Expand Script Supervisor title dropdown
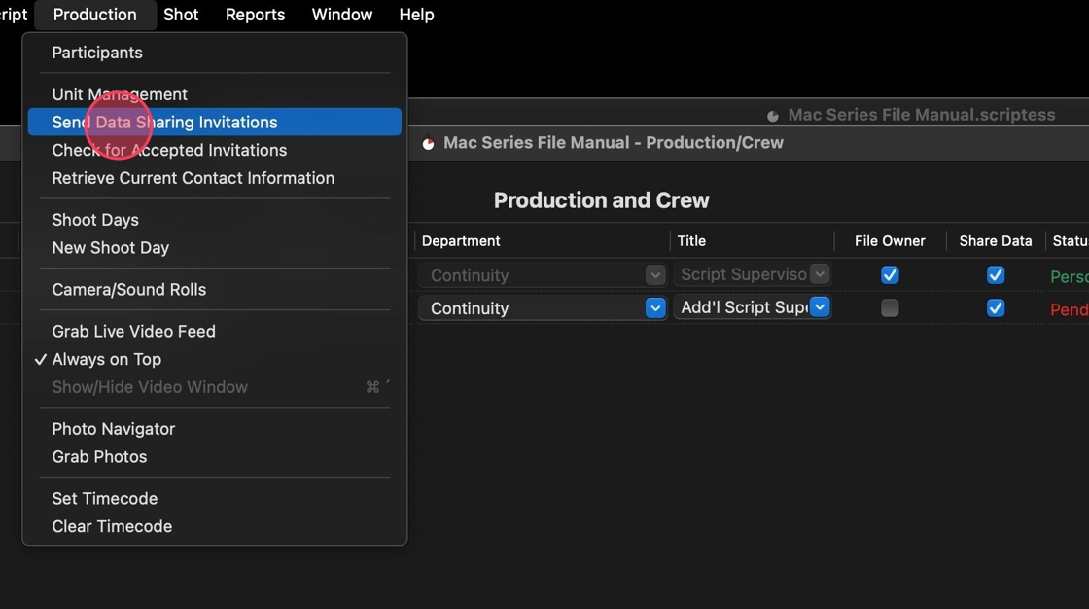The width and height of the screenshot is (1089, 609). coord(820,274)
